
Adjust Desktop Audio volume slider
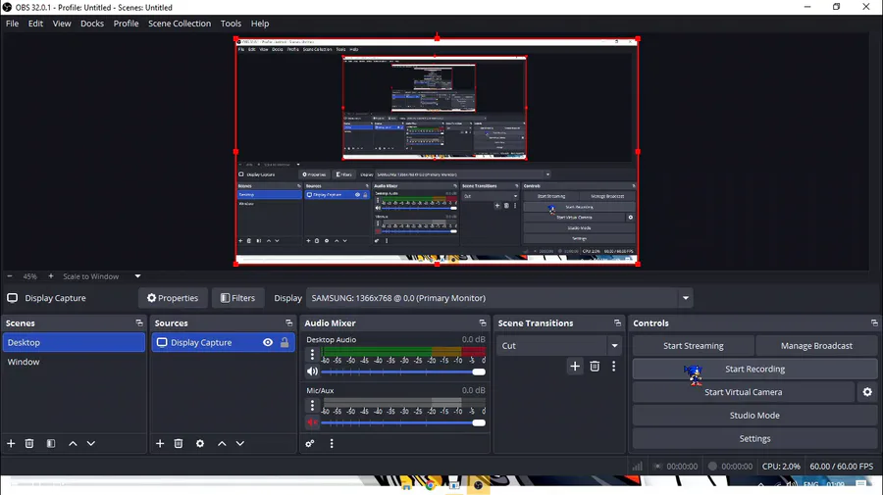[403, 371]
